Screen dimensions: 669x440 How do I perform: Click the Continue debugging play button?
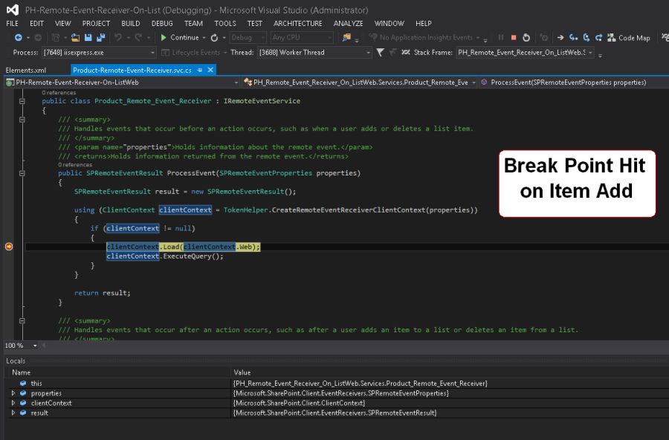[164, 38]
